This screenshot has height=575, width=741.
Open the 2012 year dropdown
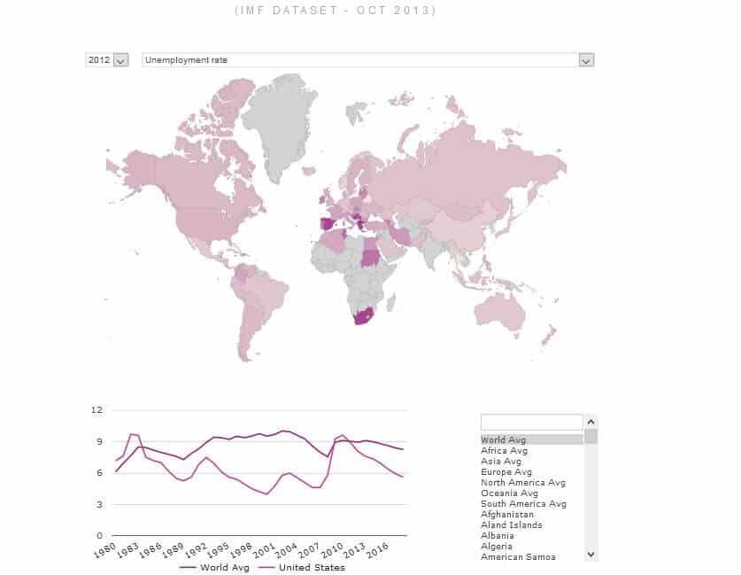point(121,60)
